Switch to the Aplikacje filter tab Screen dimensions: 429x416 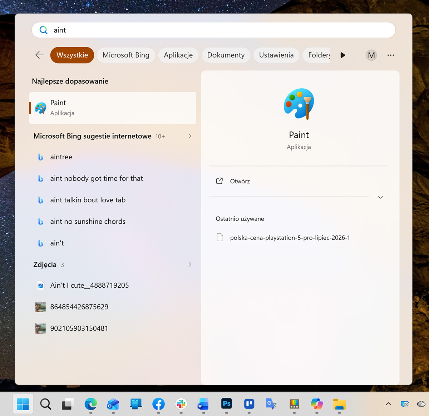pyautogui.click(x=178, y=55)
